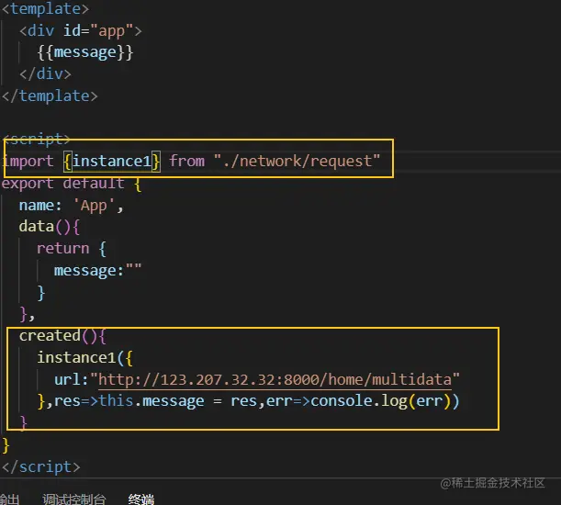Image resolution: width=561 pixels, height=505 pixels.
Task: Click the opening <script> tag line
Action: (x=36, y=139)
